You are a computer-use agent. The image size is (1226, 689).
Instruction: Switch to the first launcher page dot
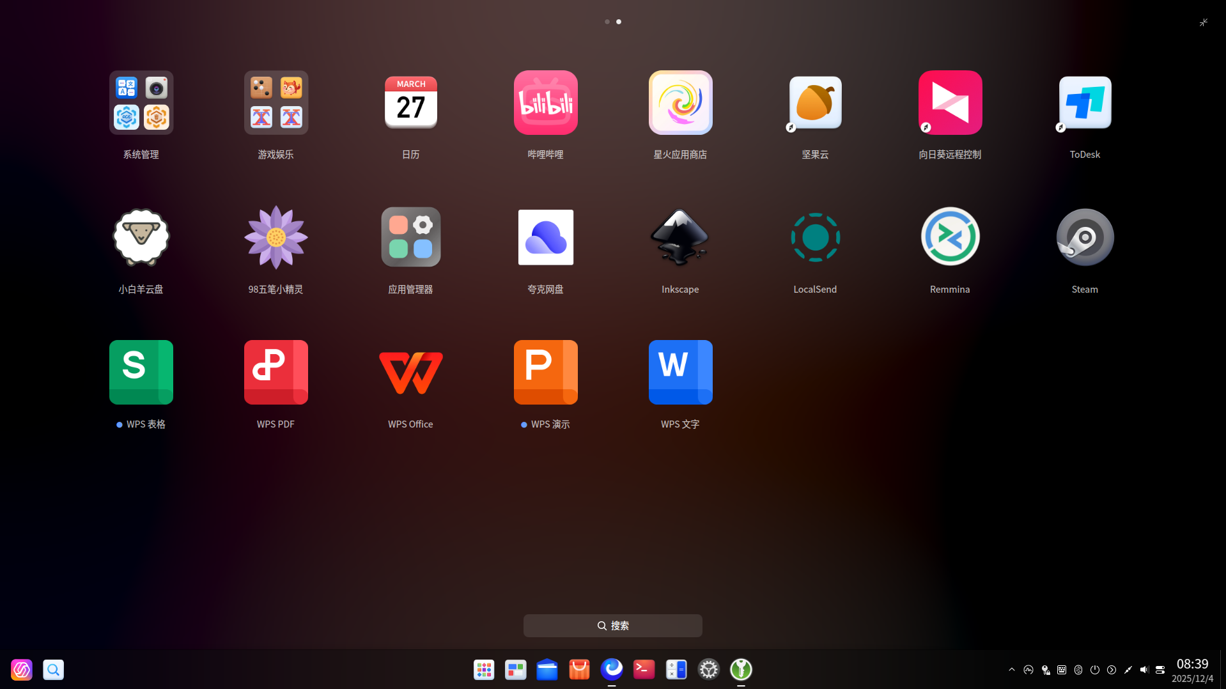click(607, 22)
